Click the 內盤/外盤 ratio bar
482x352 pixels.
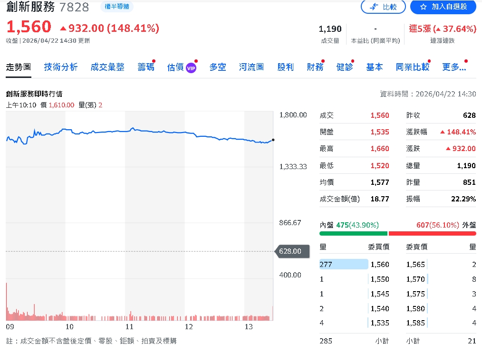[x=397, y=233]
